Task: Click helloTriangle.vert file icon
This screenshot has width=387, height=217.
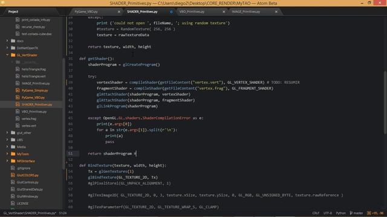Action: [18, 77]
